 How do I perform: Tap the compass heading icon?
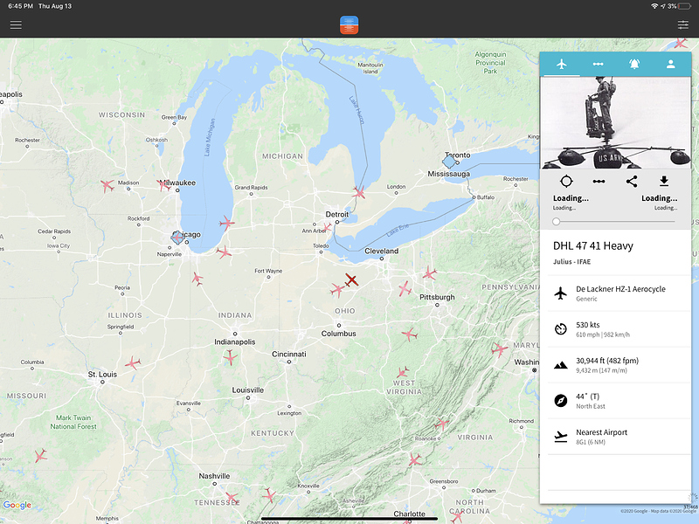[x=561, y=401]
